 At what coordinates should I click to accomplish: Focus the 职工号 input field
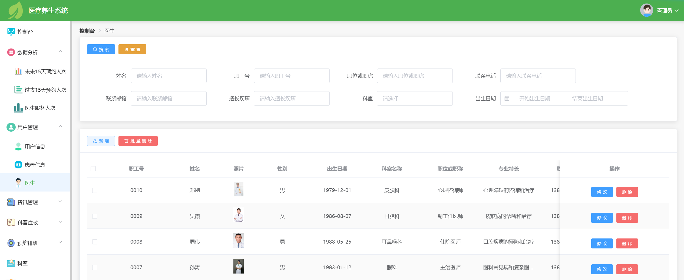(292, 76)
